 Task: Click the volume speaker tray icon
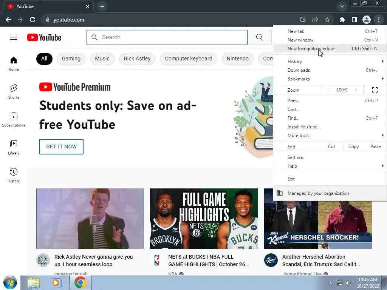349,283
